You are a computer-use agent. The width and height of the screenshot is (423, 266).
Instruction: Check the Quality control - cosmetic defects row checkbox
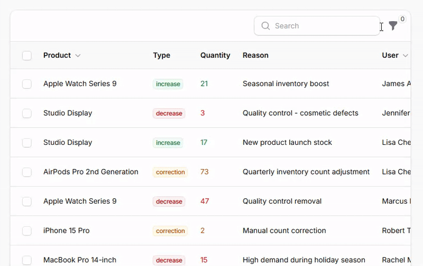[x=27, y=113]
